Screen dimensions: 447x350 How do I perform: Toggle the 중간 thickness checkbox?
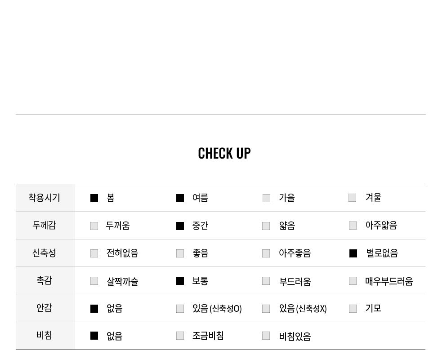coord(180,226)
